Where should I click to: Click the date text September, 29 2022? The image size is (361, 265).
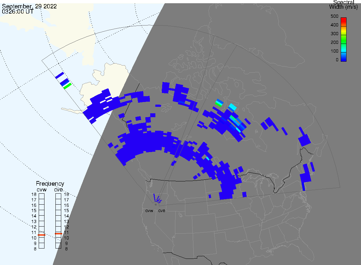pyautogui.click(x=29, y=6)
